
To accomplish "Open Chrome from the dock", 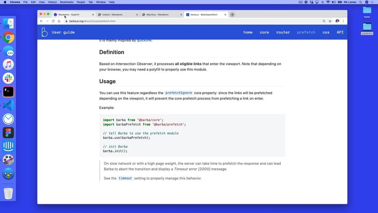I will (8, 37).
